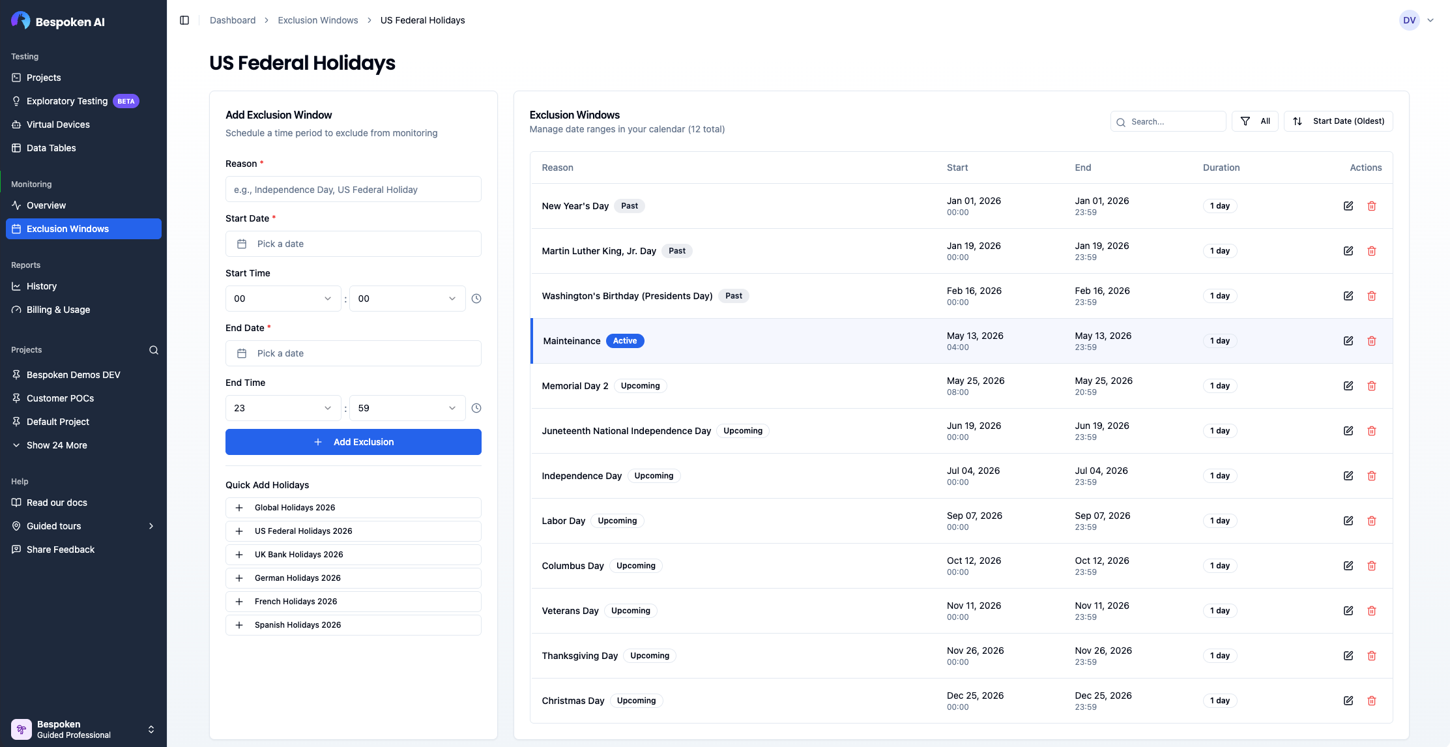Focus the exclusion Search box
The width and height of the screenshot is (1450, 747).
pyautogui.click(x=1168, y=121)
